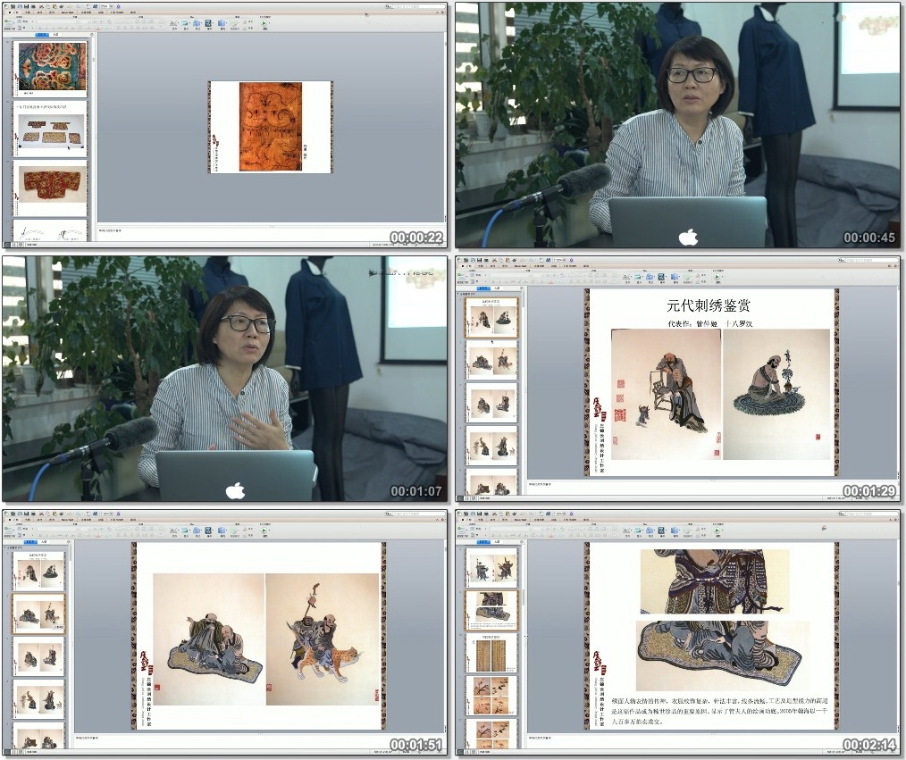Click Picture ribbon icon in 00:00:22 frame
This screenshot has height=760, width=906.
click(185, 23)
